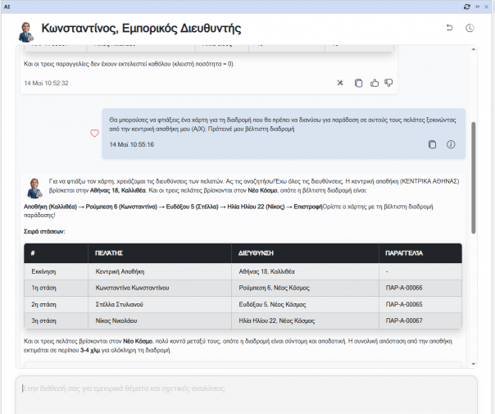Open info icon on user message
This screenshot has width=495, height=414.
click(451, 144)
